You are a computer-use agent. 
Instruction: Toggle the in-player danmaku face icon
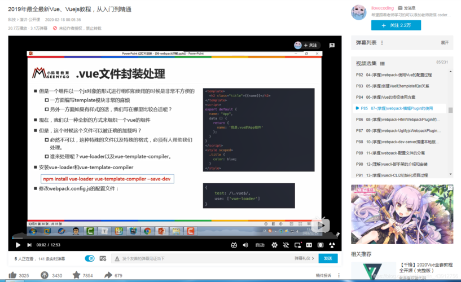pyautogui.click(x=234, y=245)
